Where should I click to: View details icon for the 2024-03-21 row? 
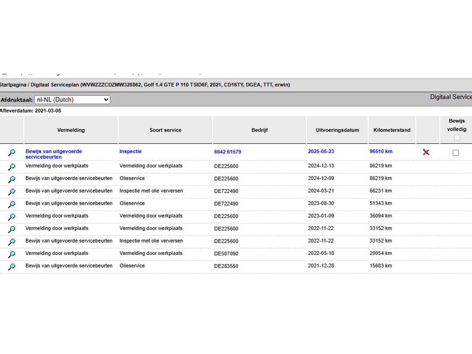coord(11,191)
